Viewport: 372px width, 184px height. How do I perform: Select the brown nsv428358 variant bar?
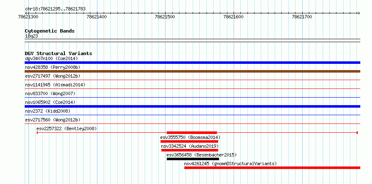(192, 71)
